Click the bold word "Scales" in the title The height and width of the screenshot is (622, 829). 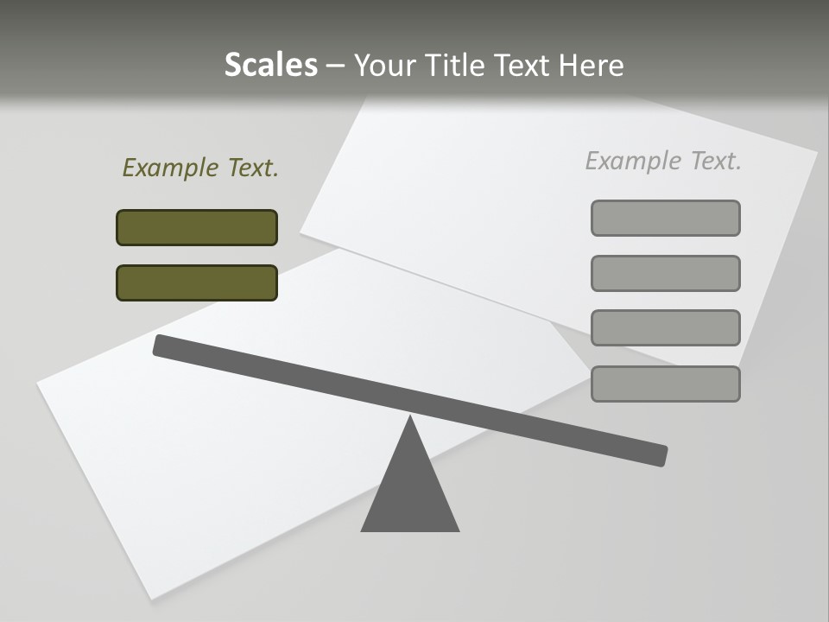(270, 65)
